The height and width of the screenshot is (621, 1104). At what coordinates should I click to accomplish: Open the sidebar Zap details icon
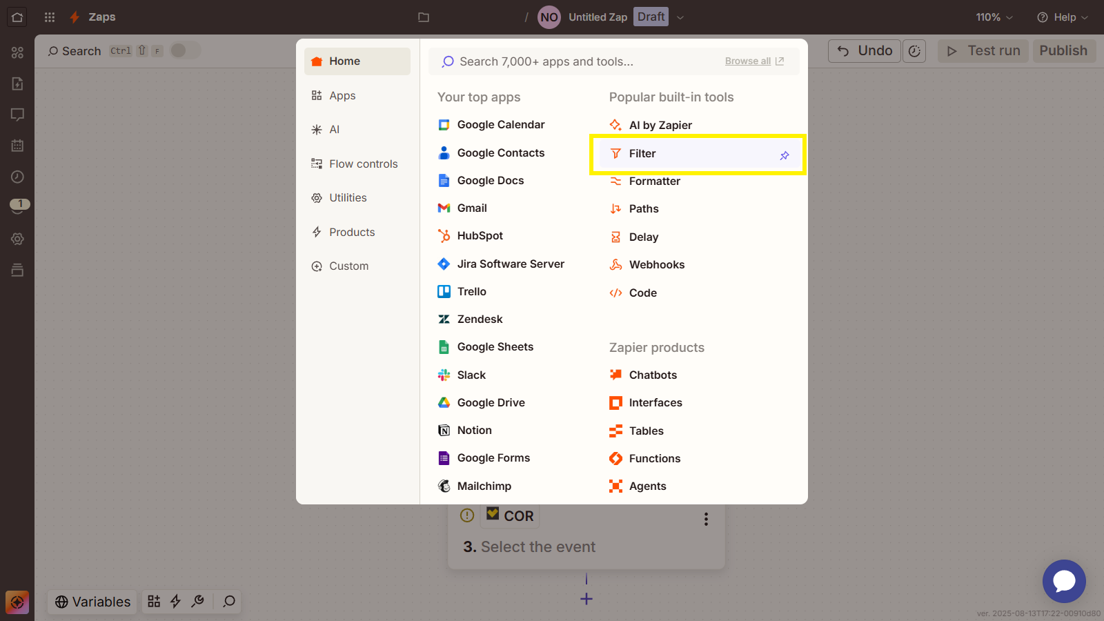click(x=17, y=83)
